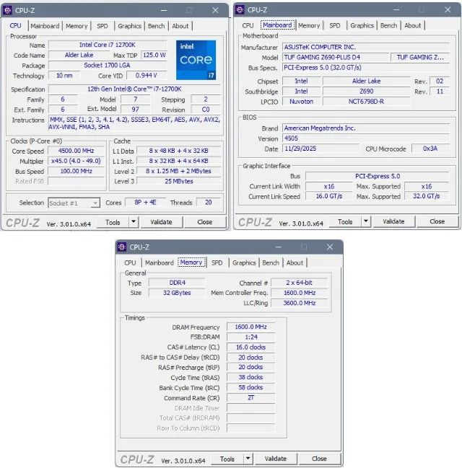Click the Tools button in the Memory window
Screen dimensions: 462x468
227,459
